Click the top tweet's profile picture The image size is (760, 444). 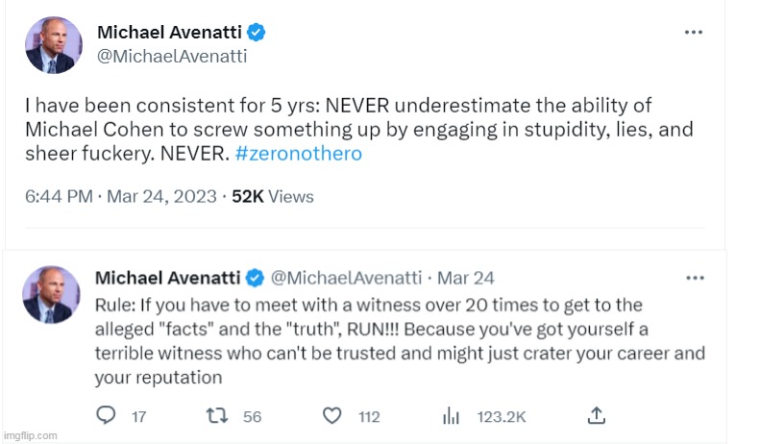pyautogui.click(x=54, y=44)
